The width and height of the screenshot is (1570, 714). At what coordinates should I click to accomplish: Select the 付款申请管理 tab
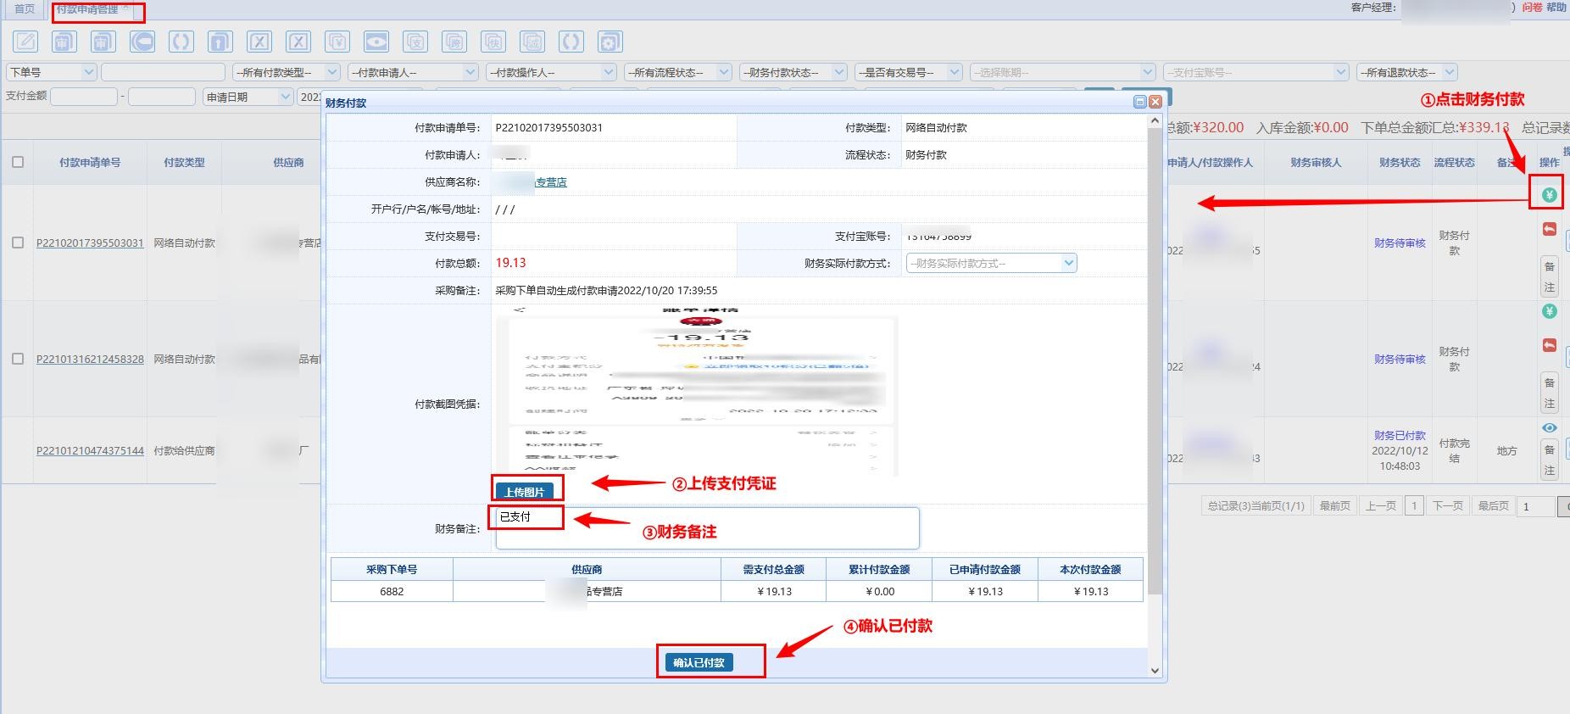[88, 9]
